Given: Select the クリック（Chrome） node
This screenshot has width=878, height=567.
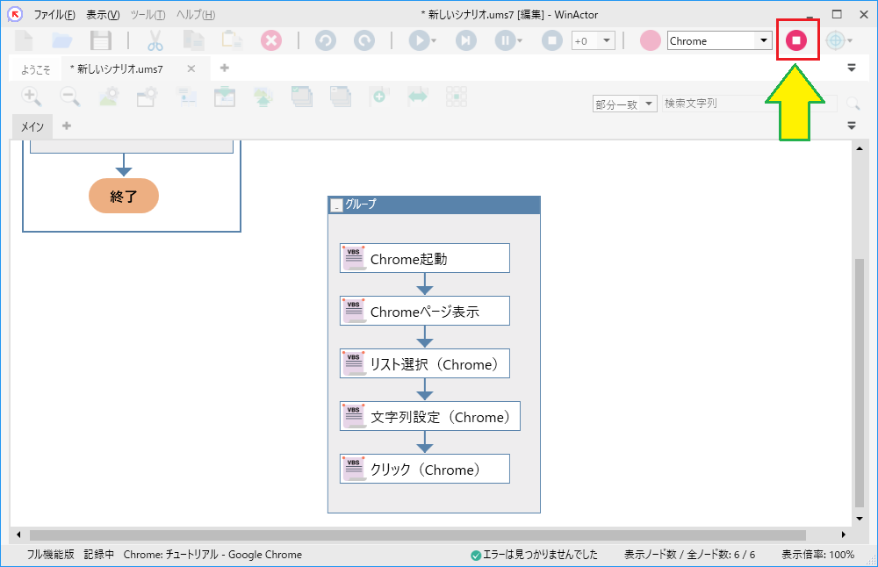Looking at the screenshot, I should 424,469.
